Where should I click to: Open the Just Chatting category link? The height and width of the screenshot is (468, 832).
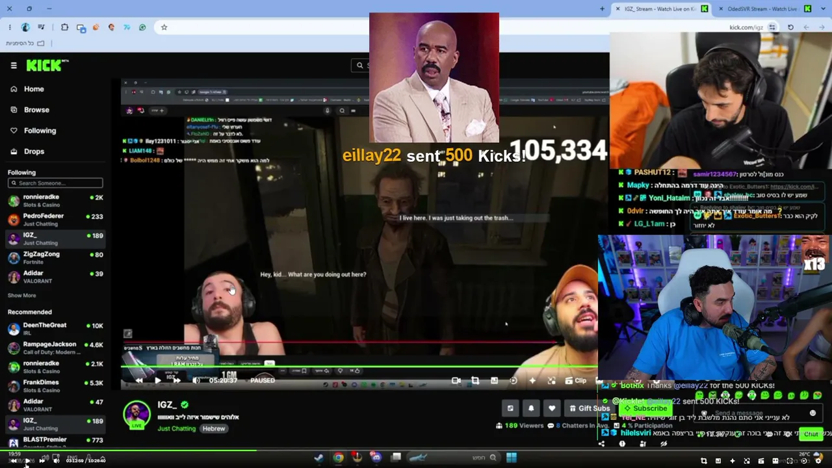[176, 429]
